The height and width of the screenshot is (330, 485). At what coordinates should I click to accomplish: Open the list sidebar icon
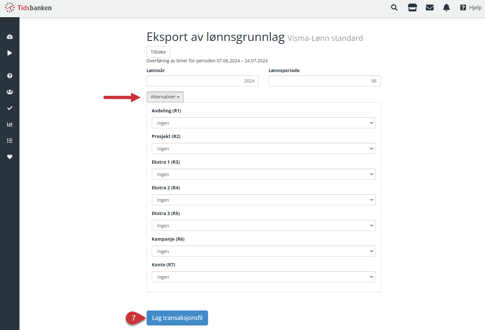tap(10, 141)
